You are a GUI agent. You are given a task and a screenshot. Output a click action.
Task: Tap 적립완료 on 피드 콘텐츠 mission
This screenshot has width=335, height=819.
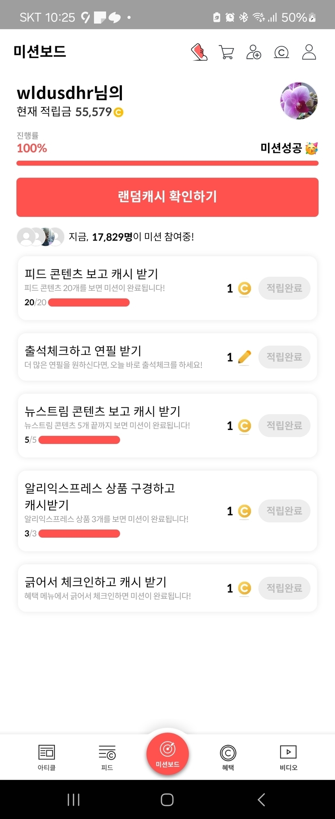coord(284,288)
